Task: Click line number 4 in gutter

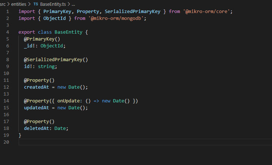Action: (8, 32)
